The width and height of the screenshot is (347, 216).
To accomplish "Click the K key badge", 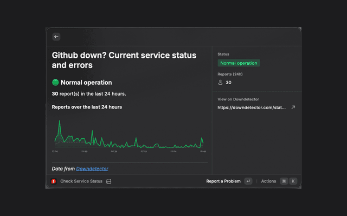I will [x=293, y=181].
